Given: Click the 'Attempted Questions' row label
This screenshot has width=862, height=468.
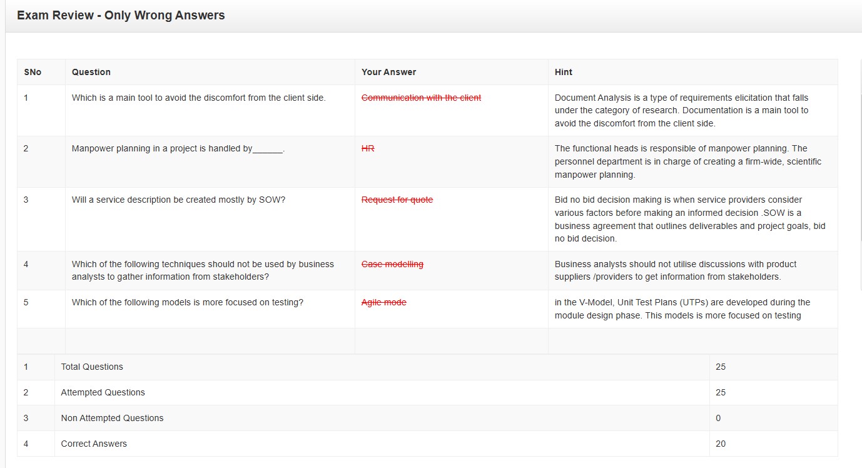Looking at the screenshot, I should click(103, 392).
